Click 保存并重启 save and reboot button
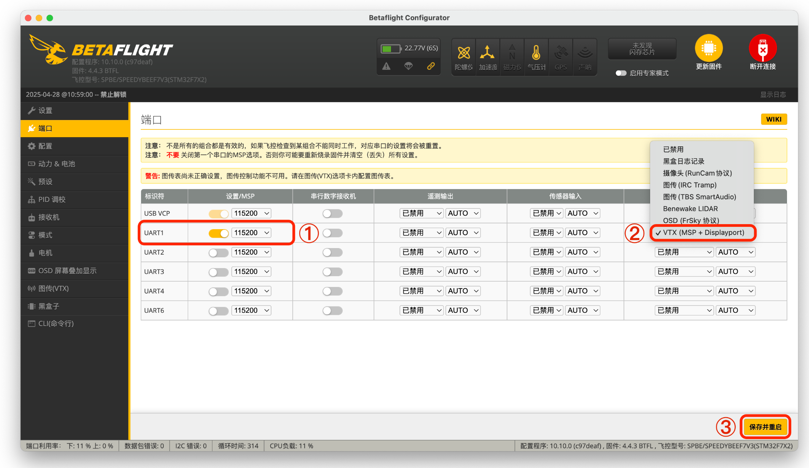809x468 pixels. [x=765, y=427]
